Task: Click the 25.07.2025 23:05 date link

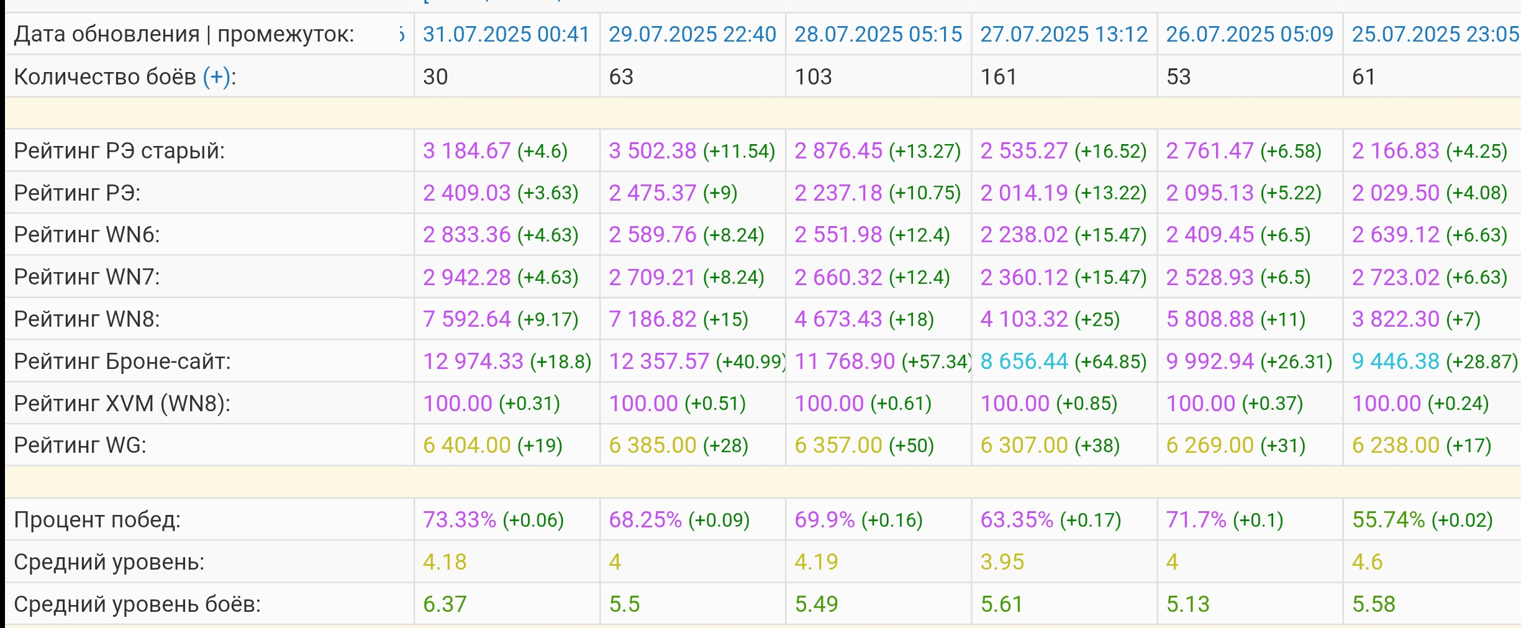Action: (x=1435, y=34)
